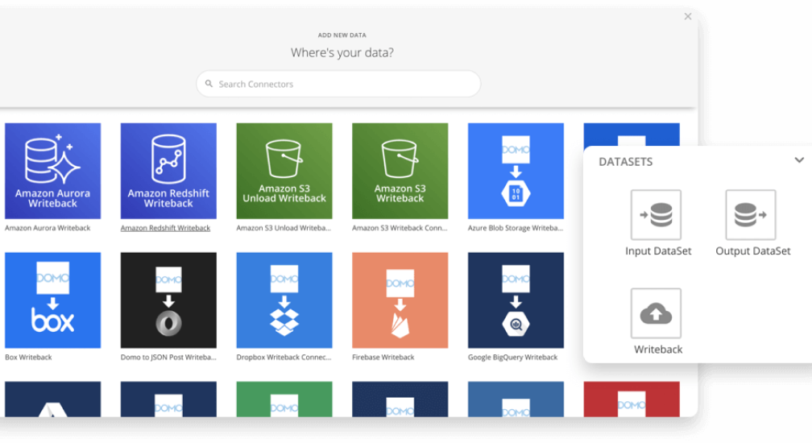This screenshot has height=443, width=812.
Task: Collapse the DATASETS panel chevron
Action: (799, 160)
